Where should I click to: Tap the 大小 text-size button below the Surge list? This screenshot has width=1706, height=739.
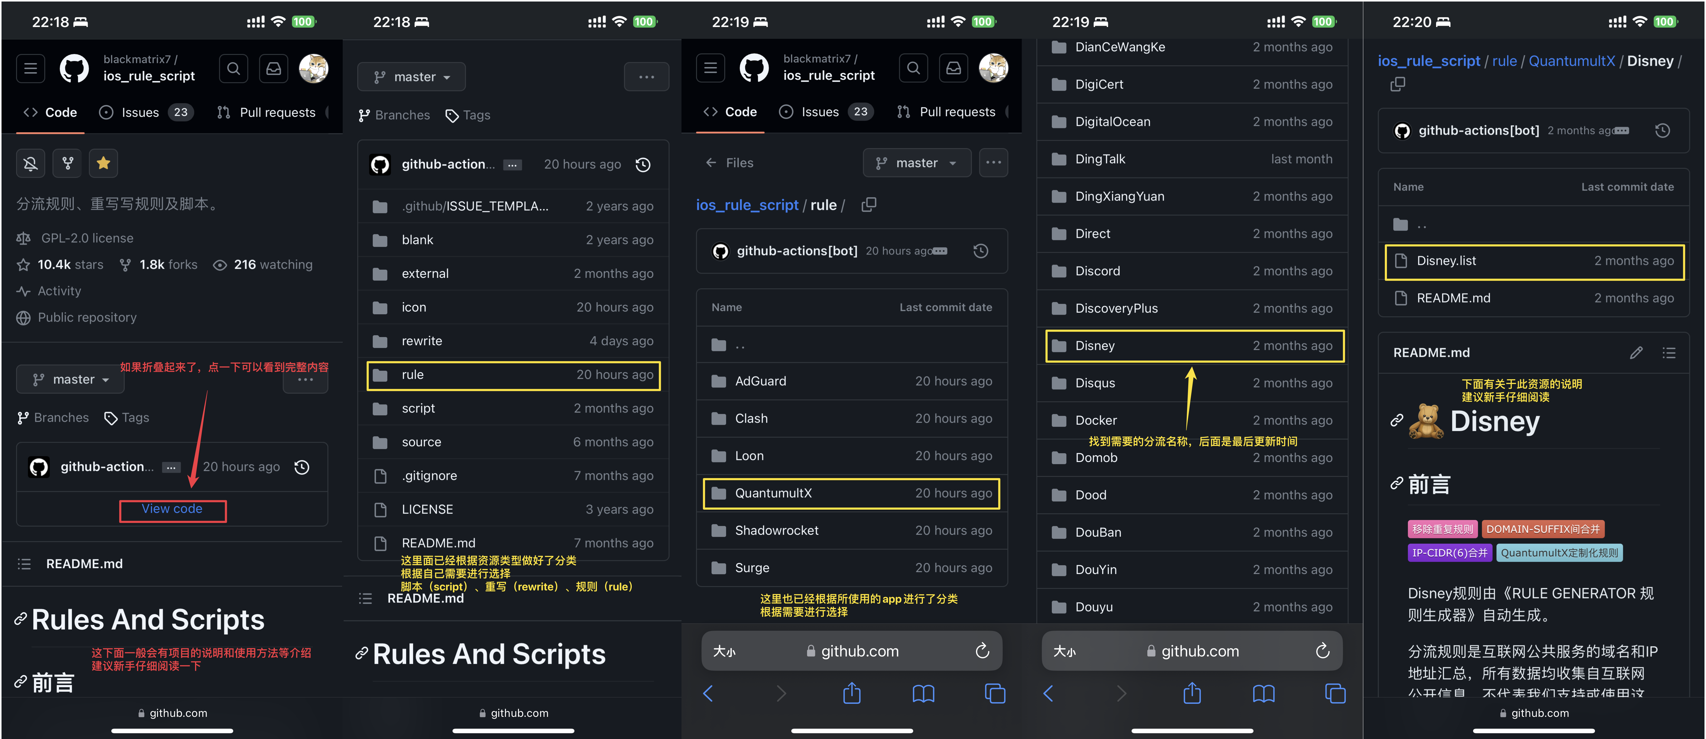[724, 652]
